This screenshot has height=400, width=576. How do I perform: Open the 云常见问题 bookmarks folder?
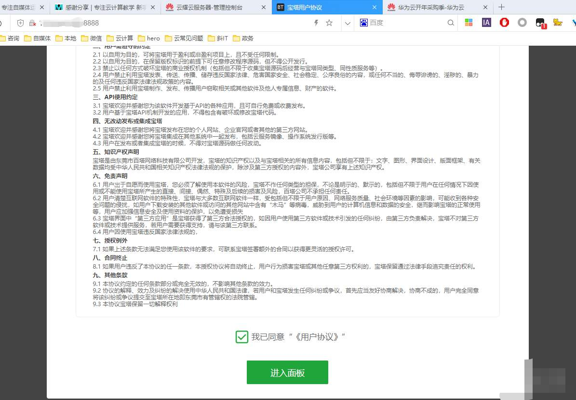click(x=184, y=38)
